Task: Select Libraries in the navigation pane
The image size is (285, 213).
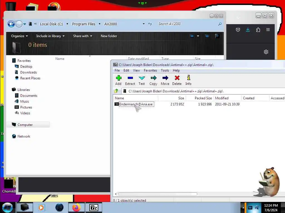Action: click(23, 90)
